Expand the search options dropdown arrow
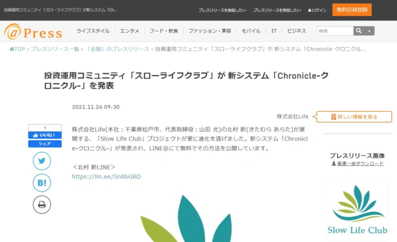Image resolution: width=397 pixels, height=242 pixels. [x=370, y=31]
